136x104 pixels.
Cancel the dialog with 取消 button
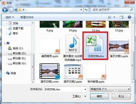click(121, 96)
